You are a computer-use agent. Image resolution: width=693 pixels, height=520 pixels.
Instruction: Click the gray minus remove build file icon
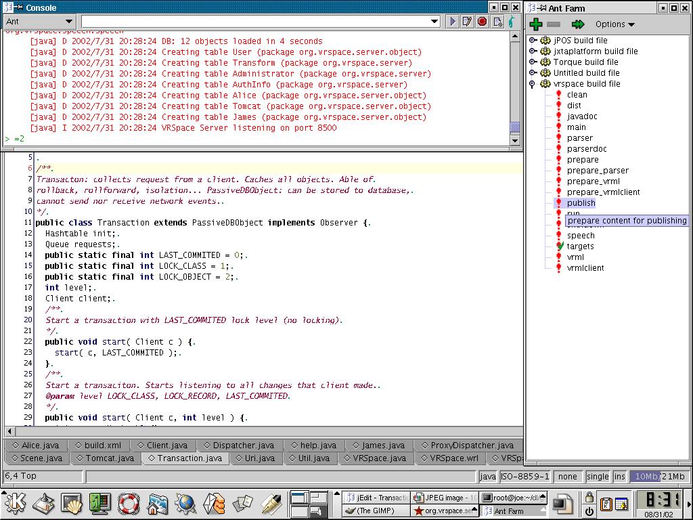tap(554, 24)
